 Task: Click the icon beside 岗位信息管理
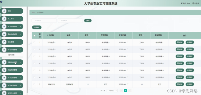coord(4,70)
